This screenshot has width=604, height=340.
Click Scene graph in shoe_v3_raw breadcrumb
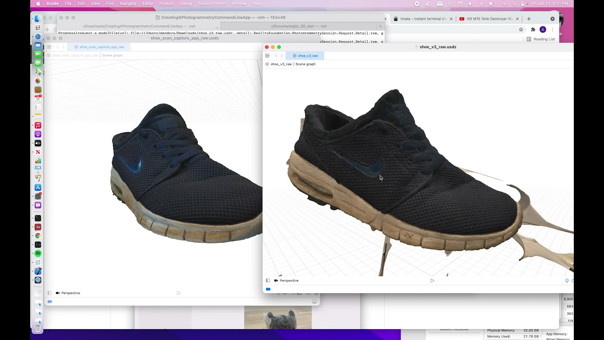click(305, 64)
